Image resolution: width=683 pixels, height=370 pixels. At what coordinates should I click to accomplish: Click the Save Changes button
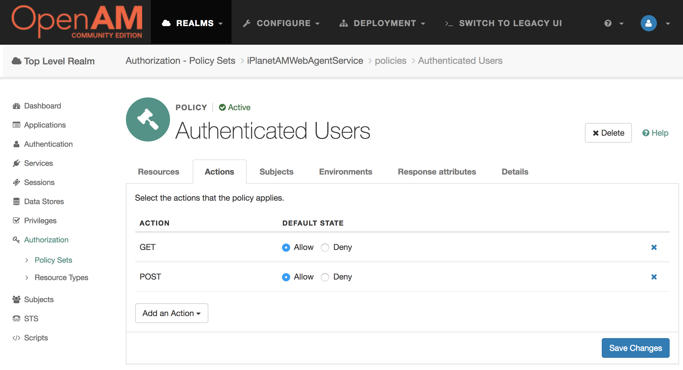click(x=635, y=348)
